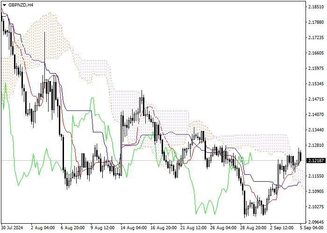This screenshot has width=327, height=233.
Task: Click the 2.12810 price scale label
Action: coord(316,145)
